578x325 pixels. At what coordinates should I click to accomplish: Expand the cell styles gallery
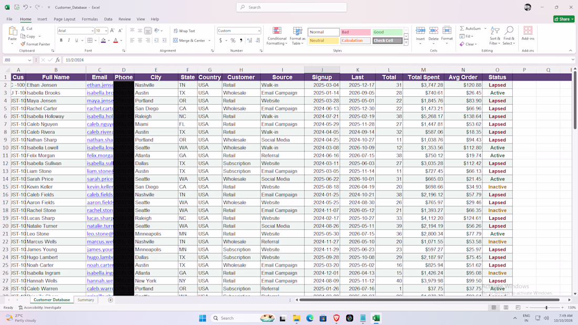coord(406,43)
